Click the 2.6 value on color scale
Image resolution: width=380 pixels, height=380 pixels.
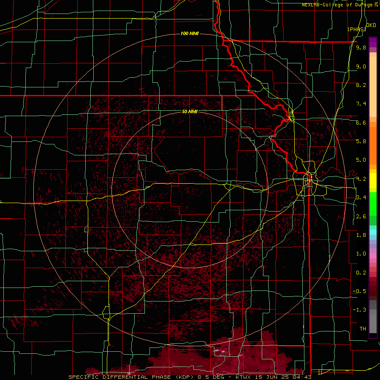(x=361, y=217)
